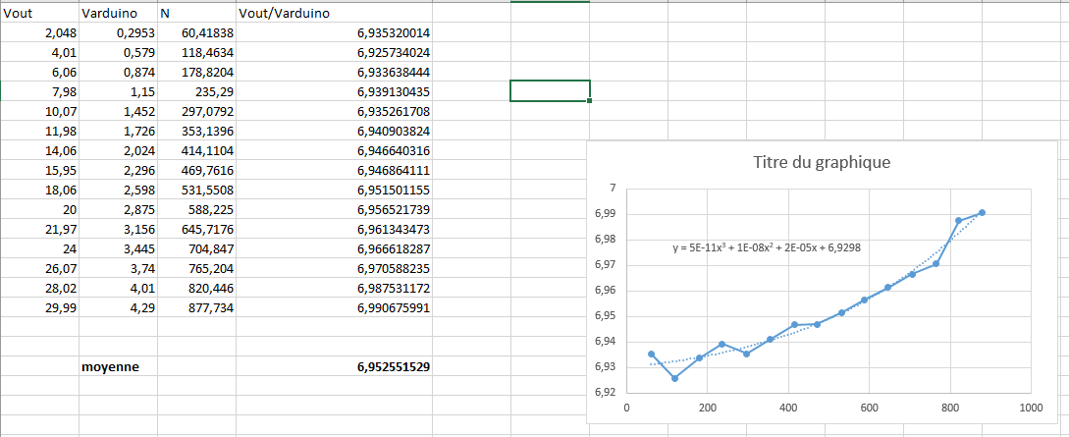Select the Vout/Varduino header cell
The width and height of the screenshot is (1069, 437).
click(334, 12)
